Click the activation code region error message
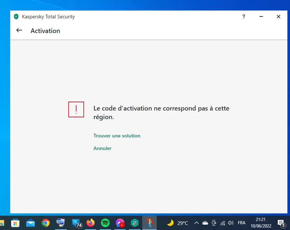Viewport: 290px width, 230px height. (161, 113)
